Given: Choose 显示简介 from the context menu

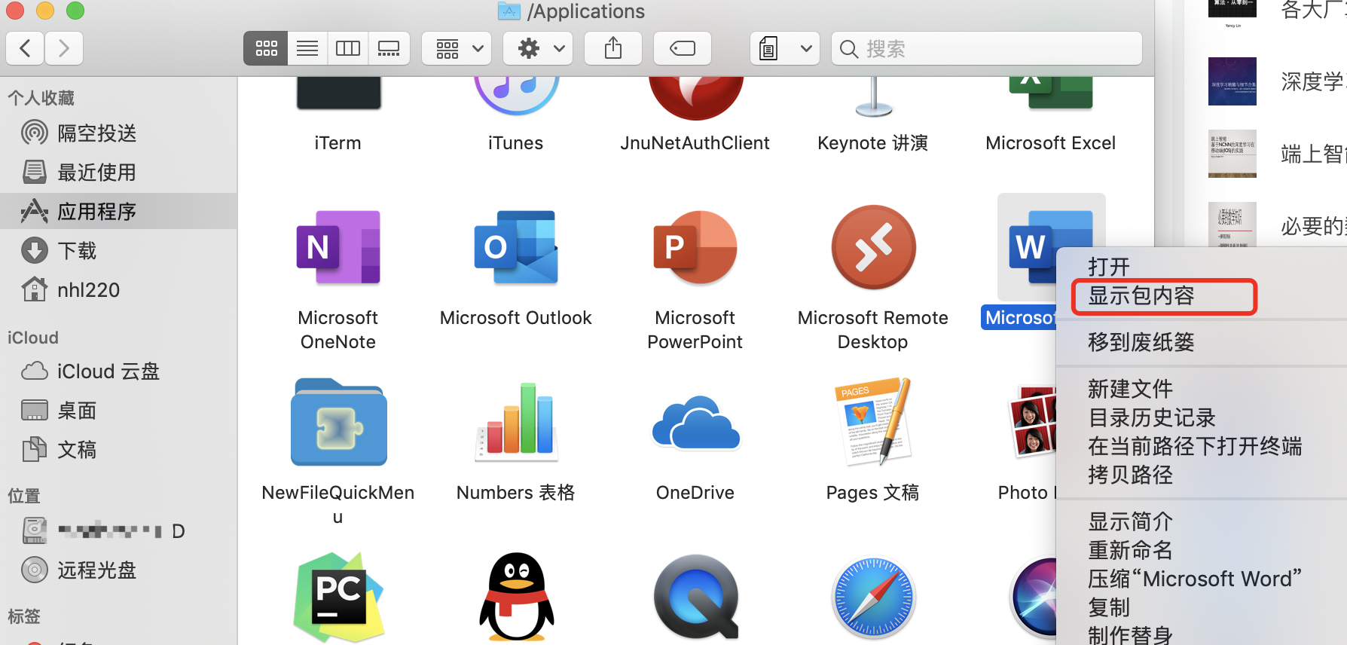Looking at the screenshot, I should (1202, 521).
